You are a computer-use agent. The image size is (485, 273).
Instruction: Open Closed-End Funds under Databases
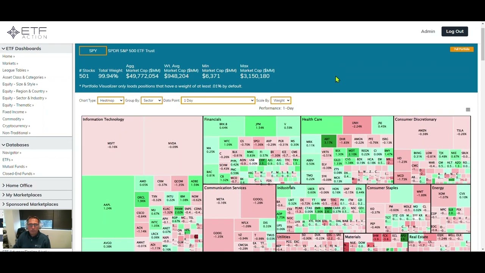pos(19,174)
